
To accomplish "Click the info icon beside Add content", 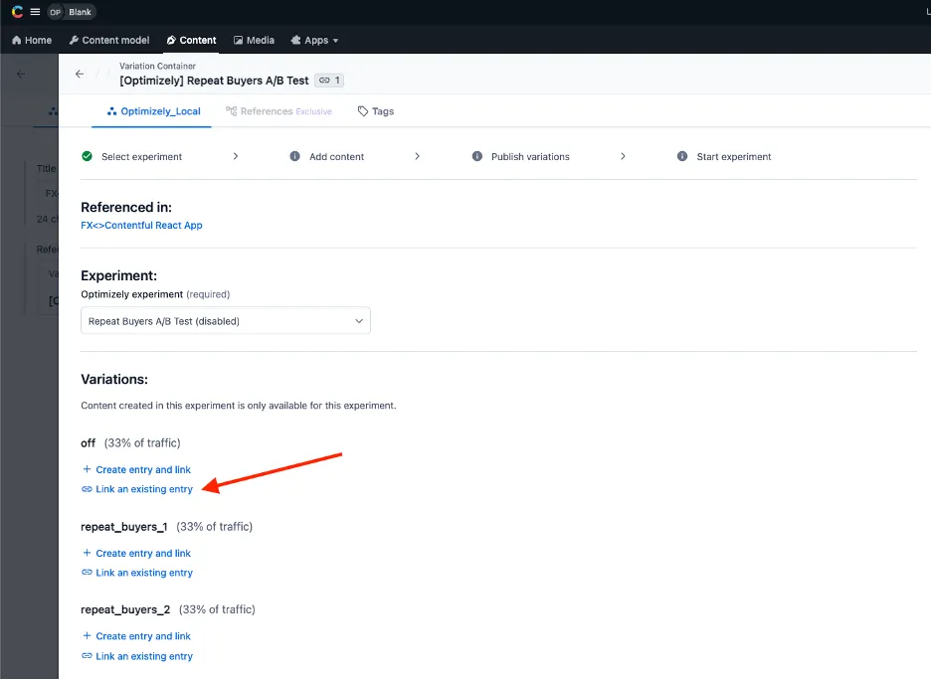I will click(x=294, y=156).
